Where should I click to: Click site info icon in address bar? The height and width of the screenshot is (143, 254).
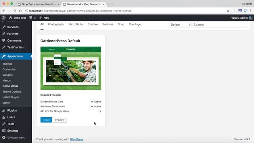coord(27,11)
